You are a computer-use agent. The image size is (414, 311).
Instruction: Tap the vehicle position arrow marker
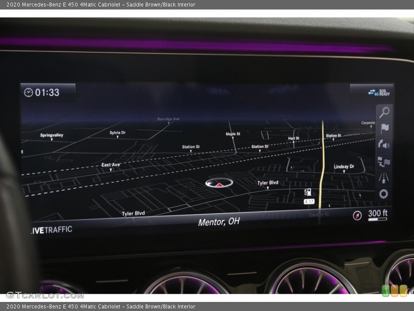pos(219,183)
